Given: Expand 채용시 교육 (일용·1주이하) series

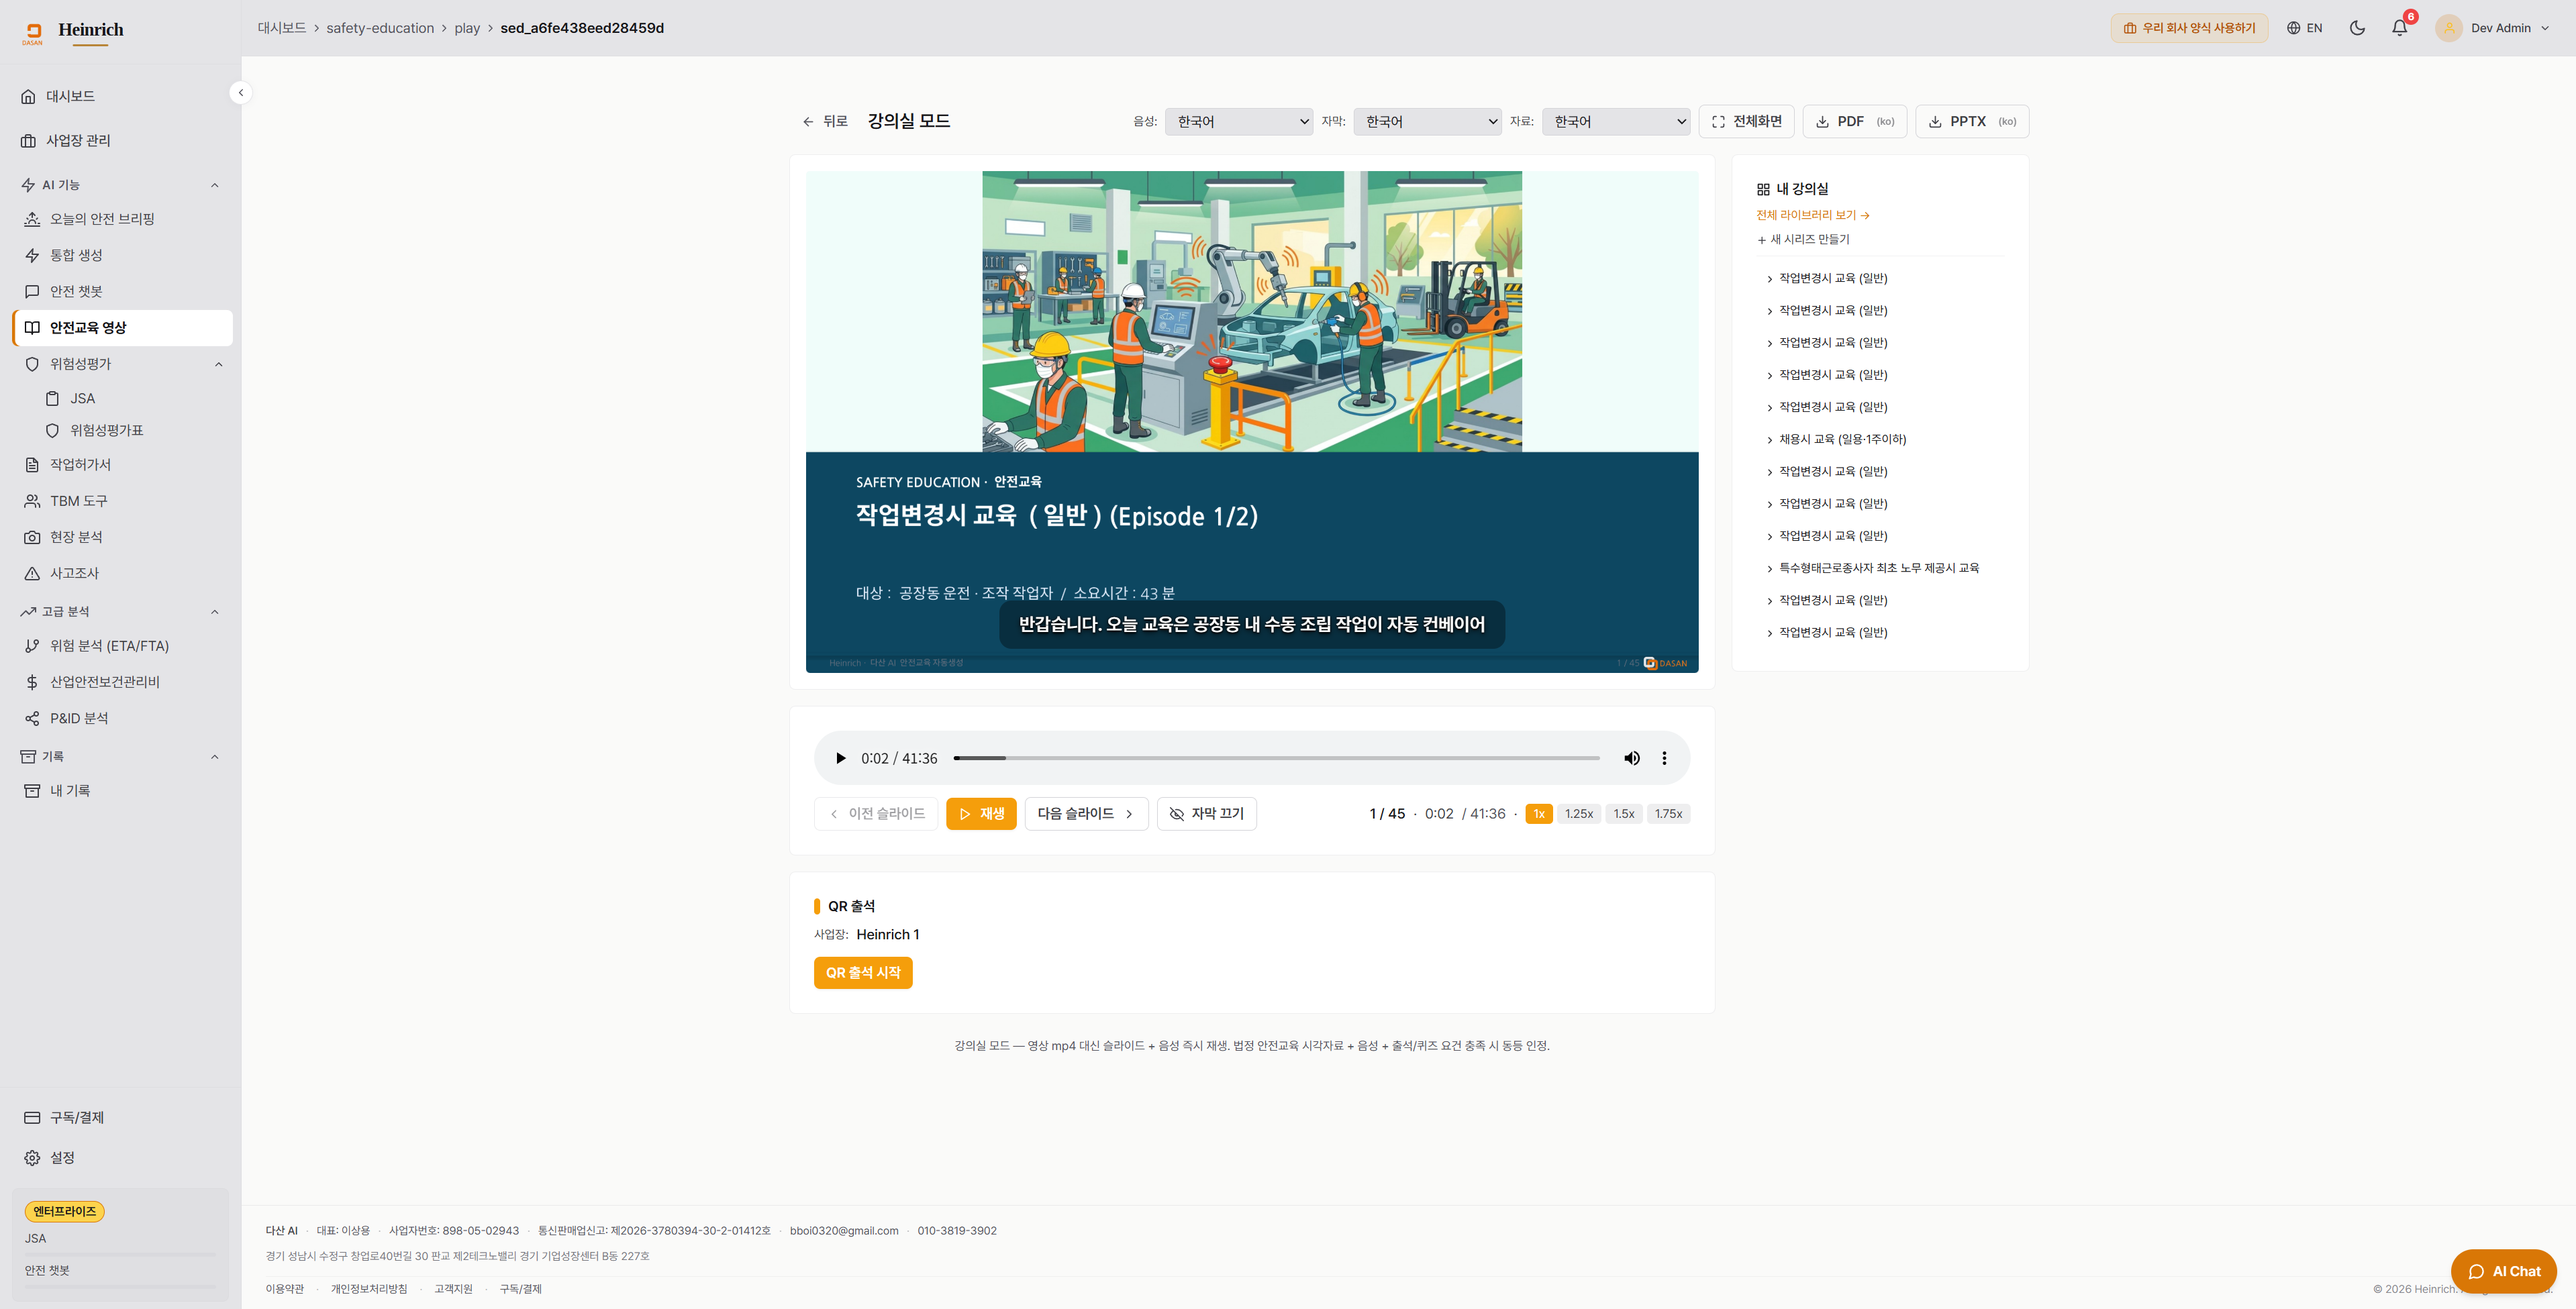Looking at the screenshot, I should (x=1841, y=439).
